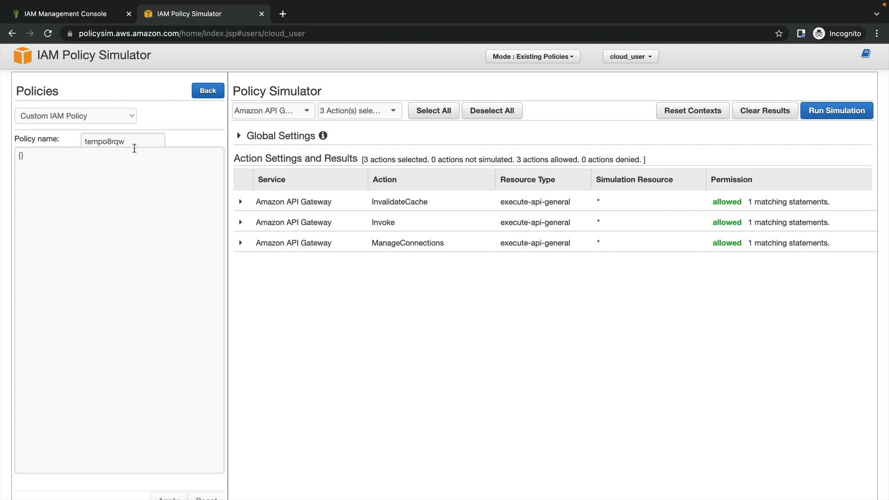The width and height of the screenshot is (889, 500).
Task: Open the 3 Action(s) selected dropdown
Action: [x=359, y=111]
